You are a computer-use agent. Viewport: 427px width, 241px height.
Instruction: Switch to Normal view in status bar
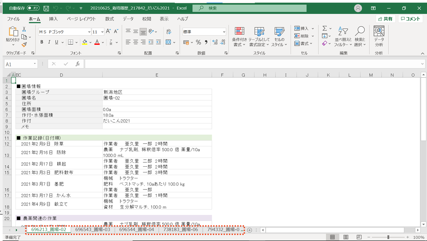point(332,237)
